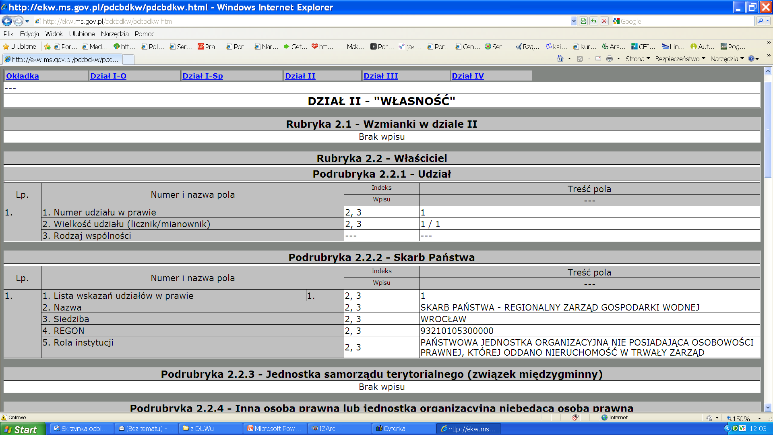Click the Print icon in command bar

point(610,59)
